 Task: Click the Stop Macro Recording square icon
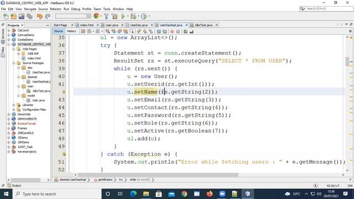[x=178, y=32]
